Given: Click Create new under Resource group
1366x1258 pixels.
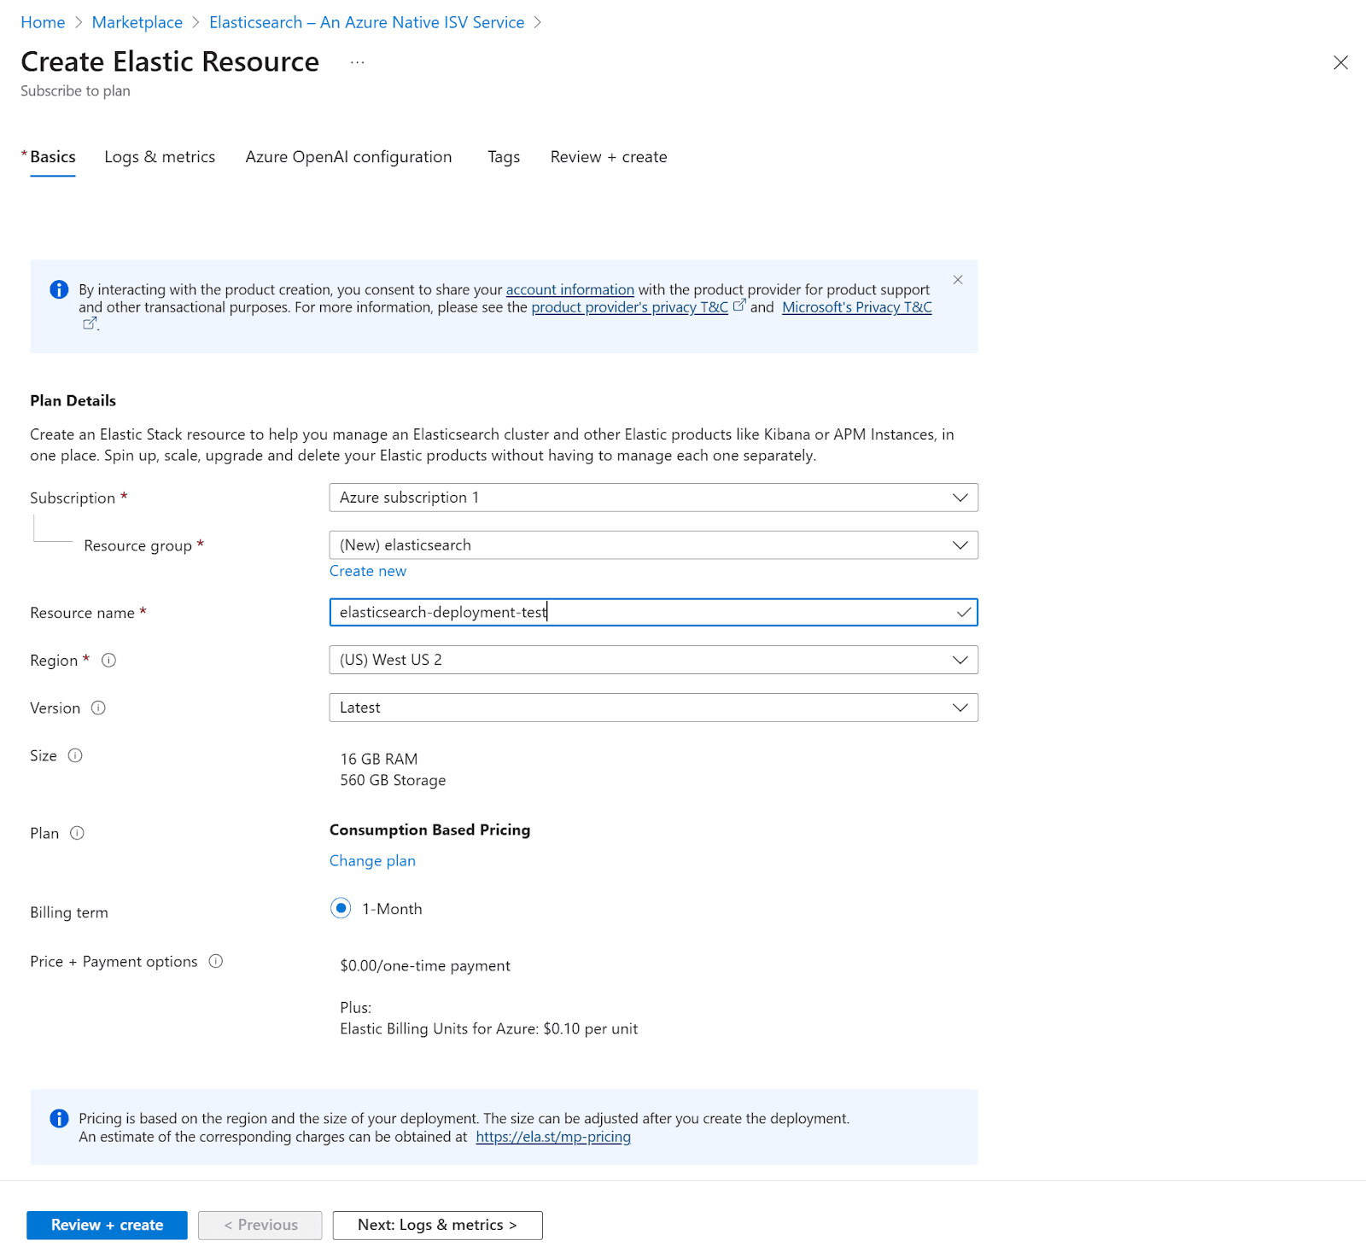Looking at the screenshot, I should (367, 570).
